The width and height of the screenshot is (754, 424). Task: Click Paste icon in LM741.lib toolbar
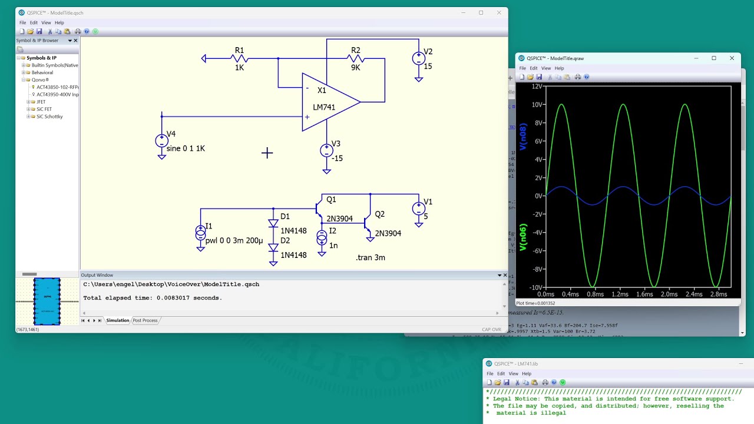click(534, 382)
